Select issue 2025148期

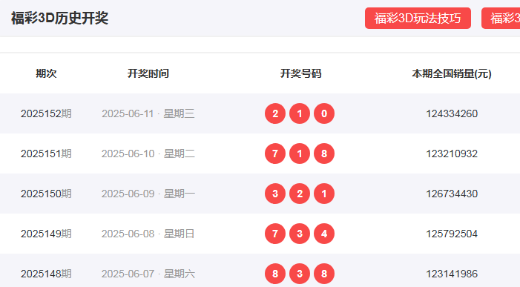(x=46, y=274)
